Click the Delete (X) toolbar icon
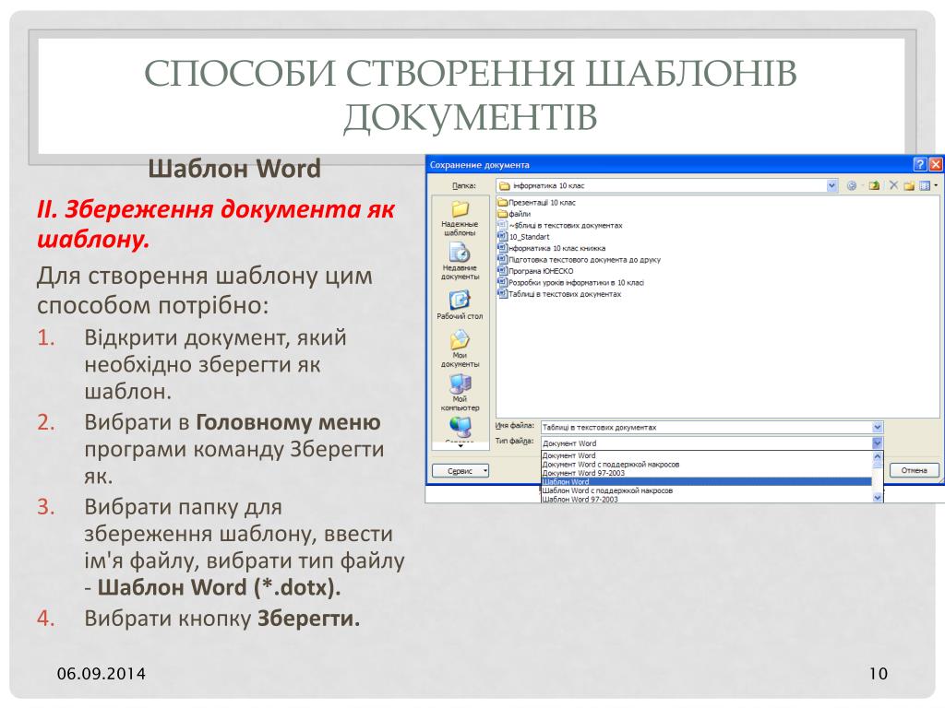Screen dimensions: 945x708 893,185
